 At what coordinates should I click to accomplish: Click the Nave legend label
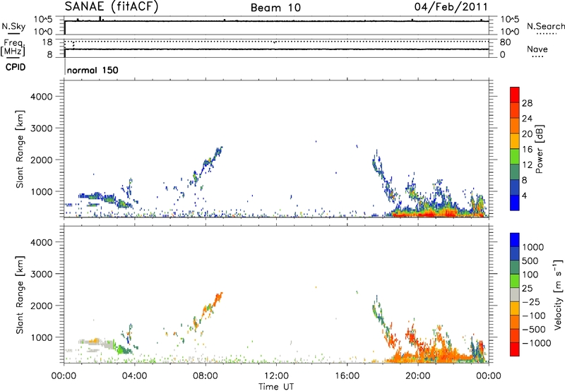(537, 49)
